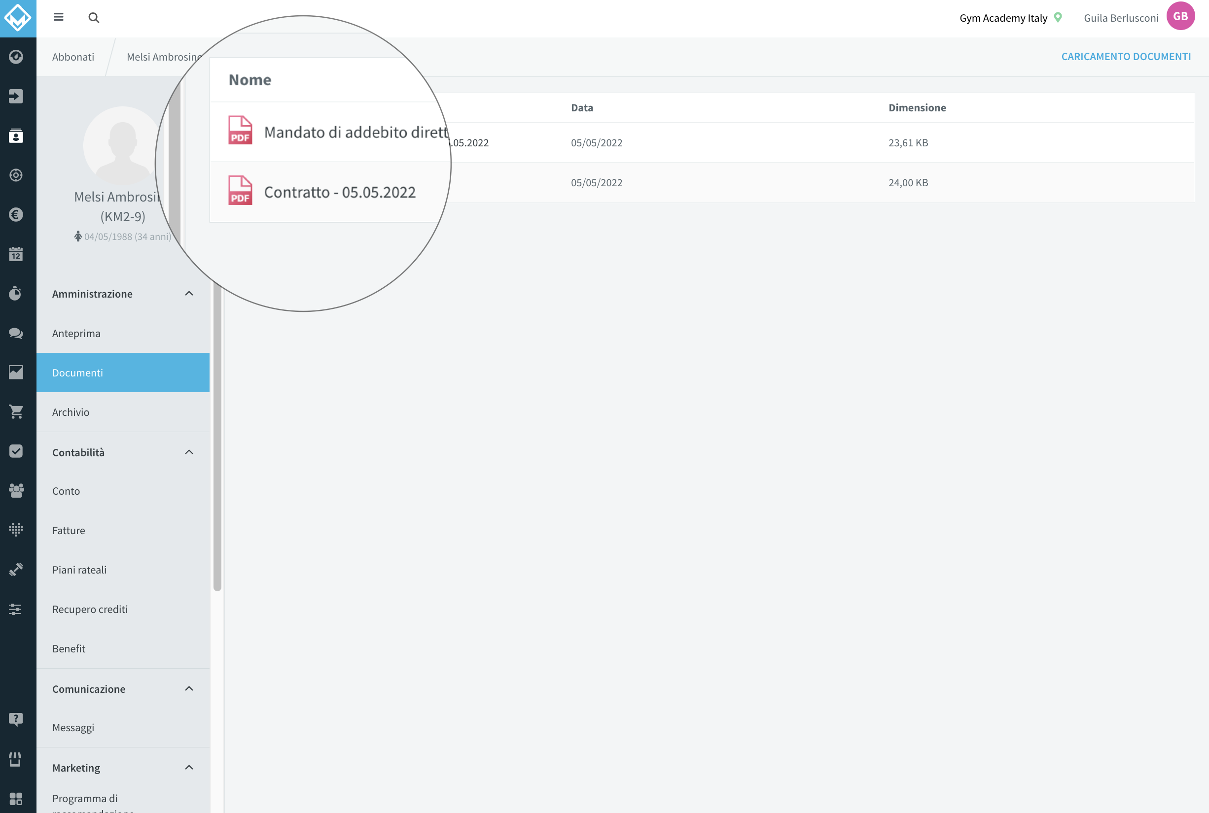The height and width of the screenshot is (813, 1209).
Task: Open the check-in arrow sidebar icon
Action: click(16, 97)
